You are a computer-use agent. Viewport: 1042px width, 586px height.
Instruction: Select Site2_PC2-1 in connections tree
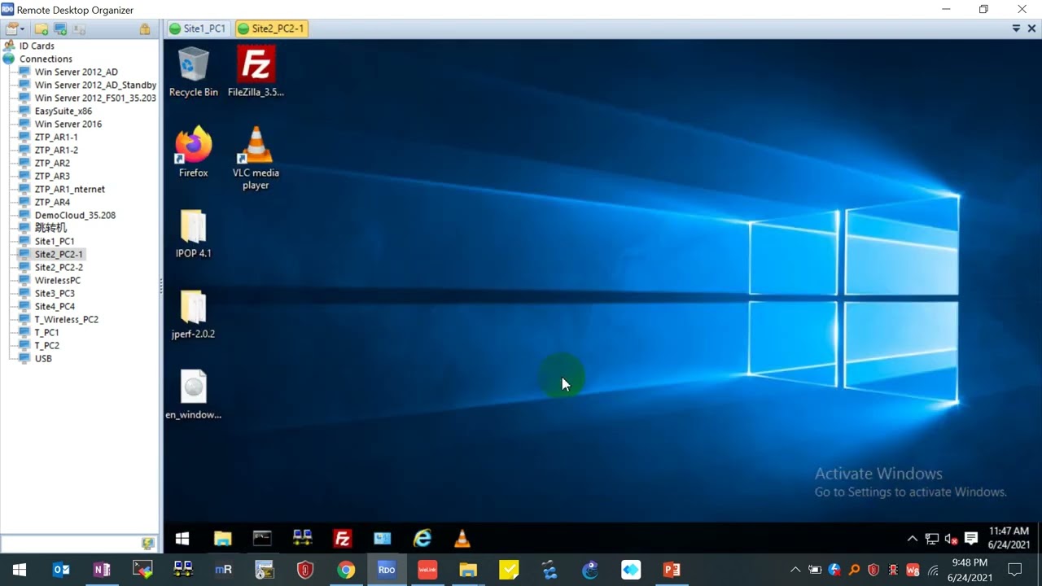(59, 255)
